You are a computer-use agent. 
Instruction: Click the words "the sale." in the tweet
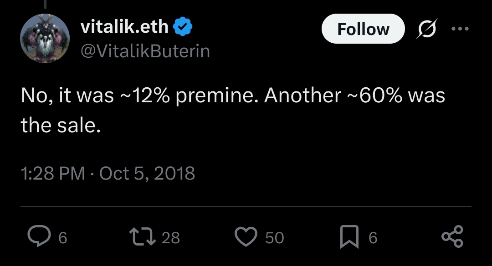pyautogui.click(x=60, y=125)
